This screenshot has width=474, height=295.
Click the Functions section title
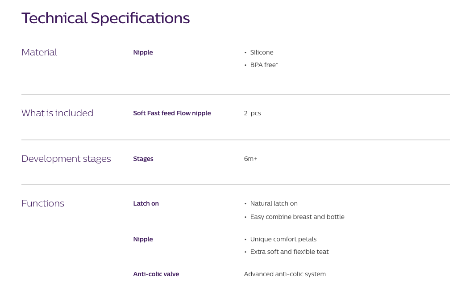click(x=43, y=203)
